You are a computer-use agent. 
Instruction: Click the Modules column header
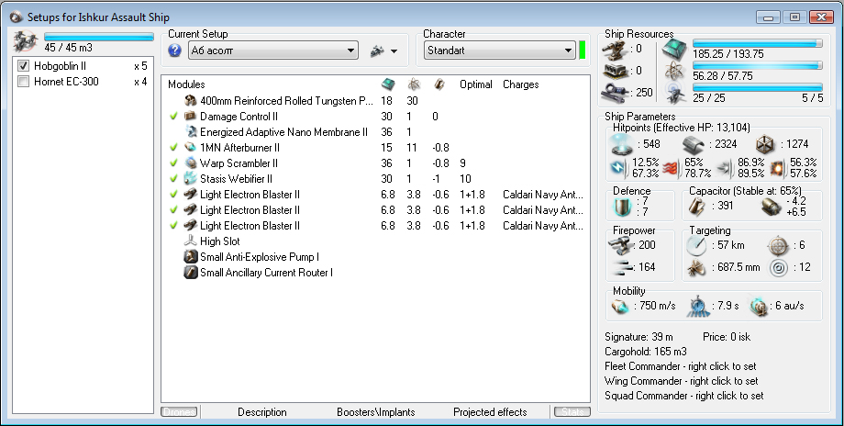(186, 84)
